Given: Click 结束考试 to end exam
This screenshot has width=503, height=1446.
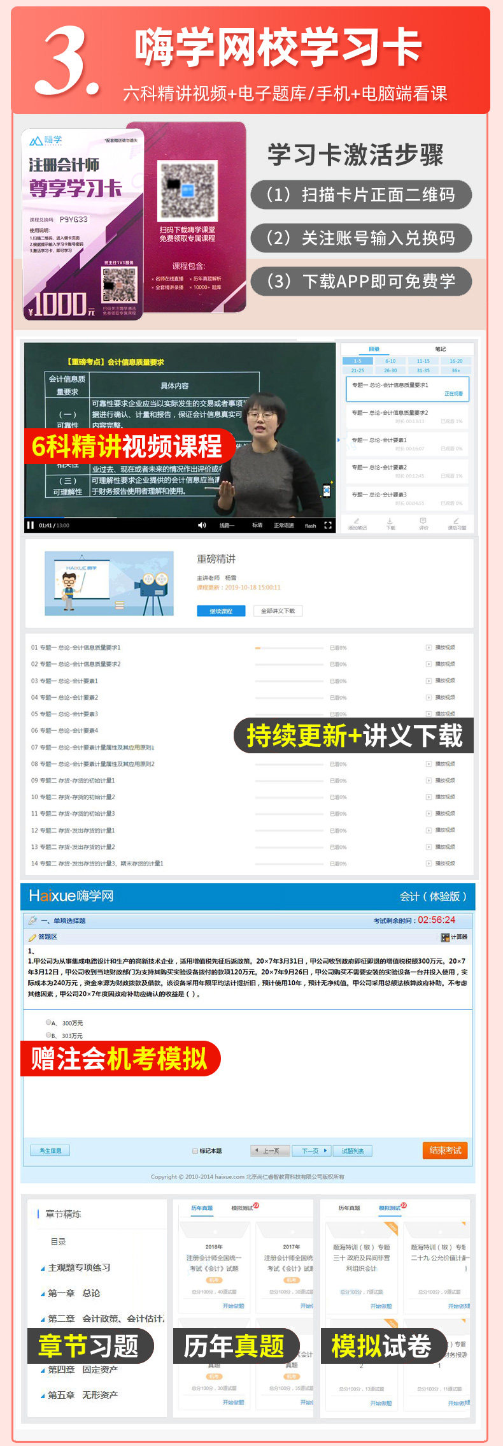Looking at the screenshot, I should tap(445, 1150).
